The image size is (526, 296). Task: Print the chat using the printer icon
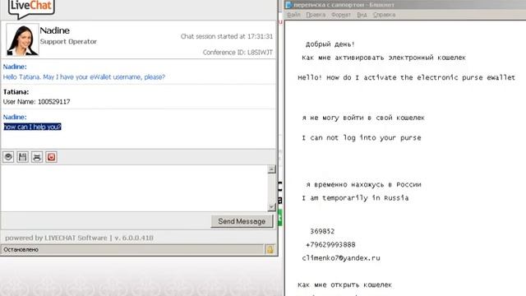pyautogui.click(x=37, y=157)
